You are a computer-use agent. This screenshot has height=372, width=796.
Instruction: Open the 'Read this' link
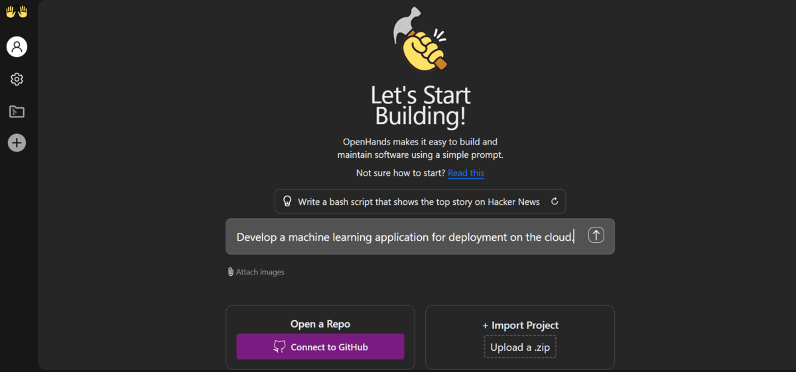point(466,173)
